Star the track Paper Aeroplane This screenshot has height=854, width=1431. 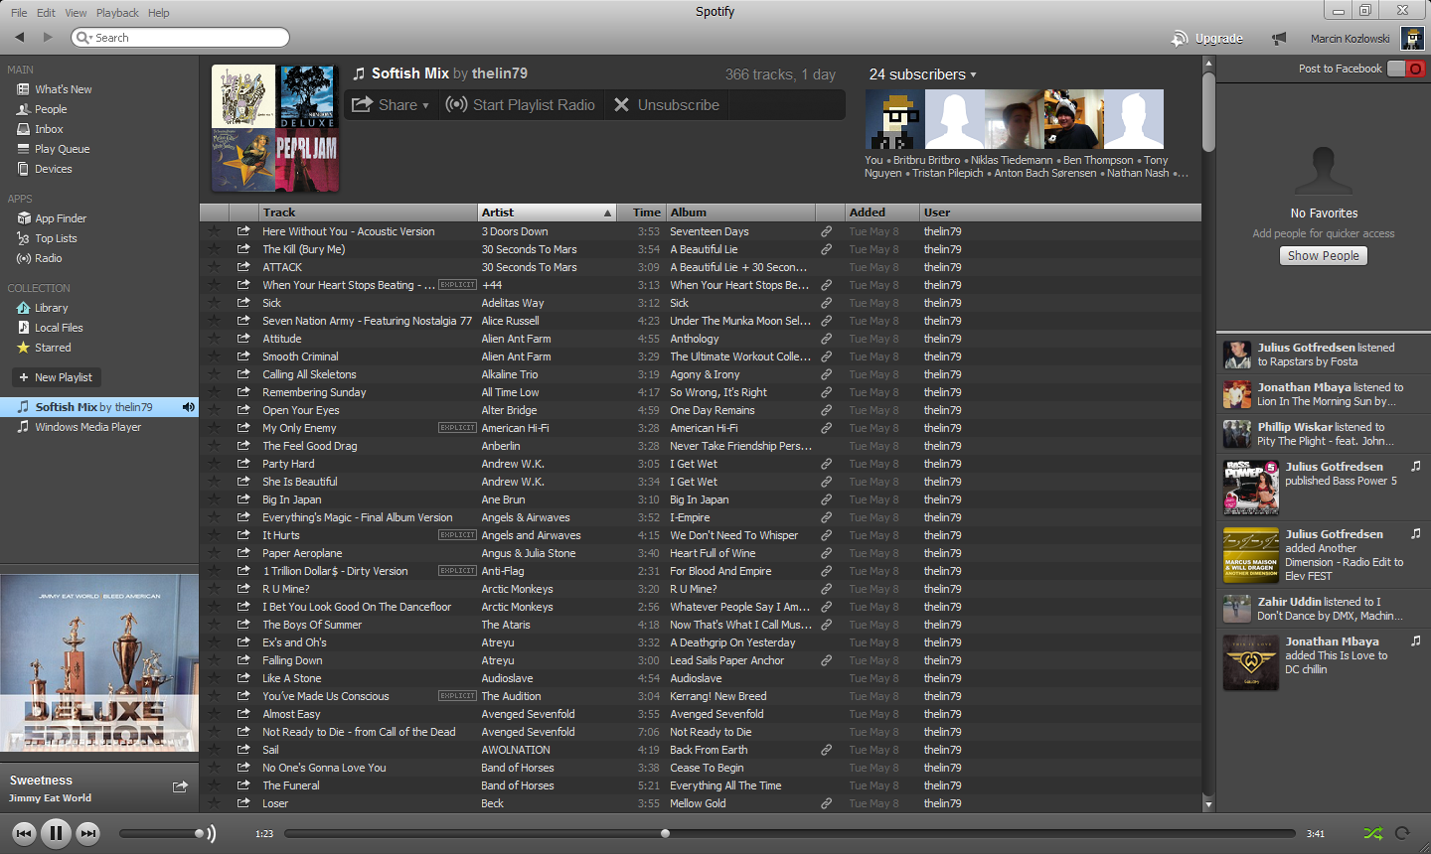[x=214, y=553]
